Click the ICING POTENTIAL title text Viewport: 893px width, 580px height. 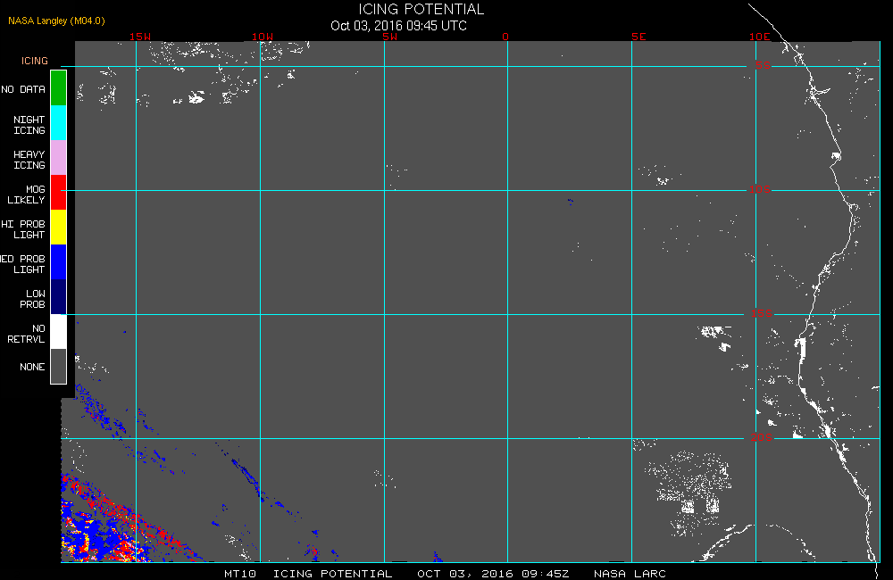421,9
